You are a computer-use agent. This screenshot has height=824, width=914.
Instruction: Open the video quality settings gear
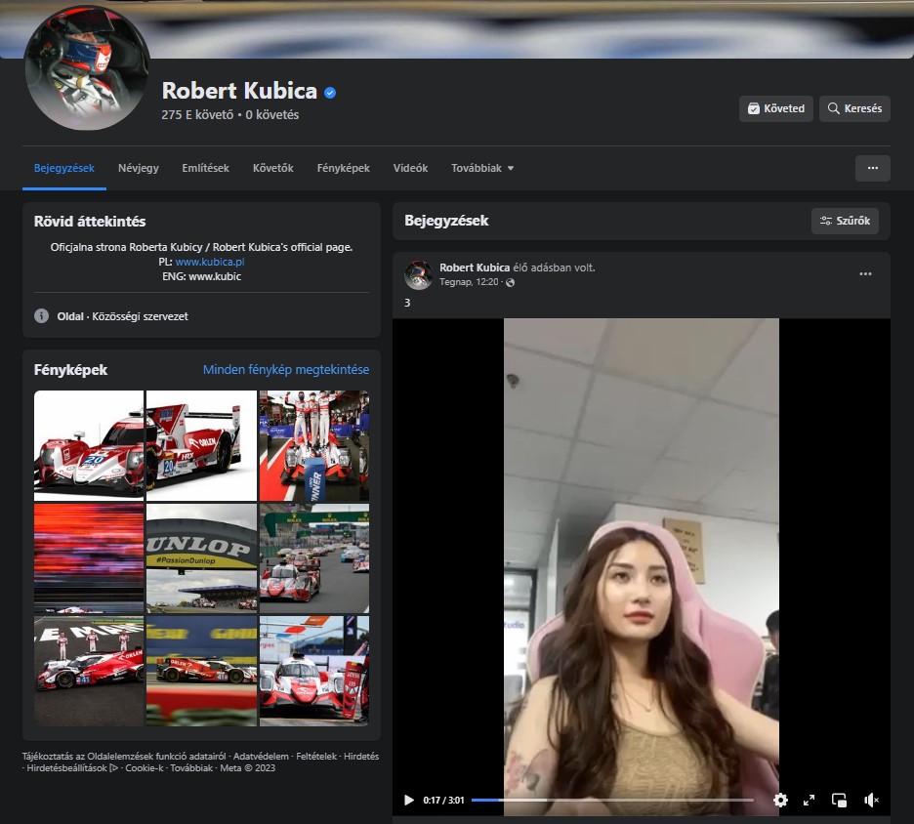(x=780, y=800)
